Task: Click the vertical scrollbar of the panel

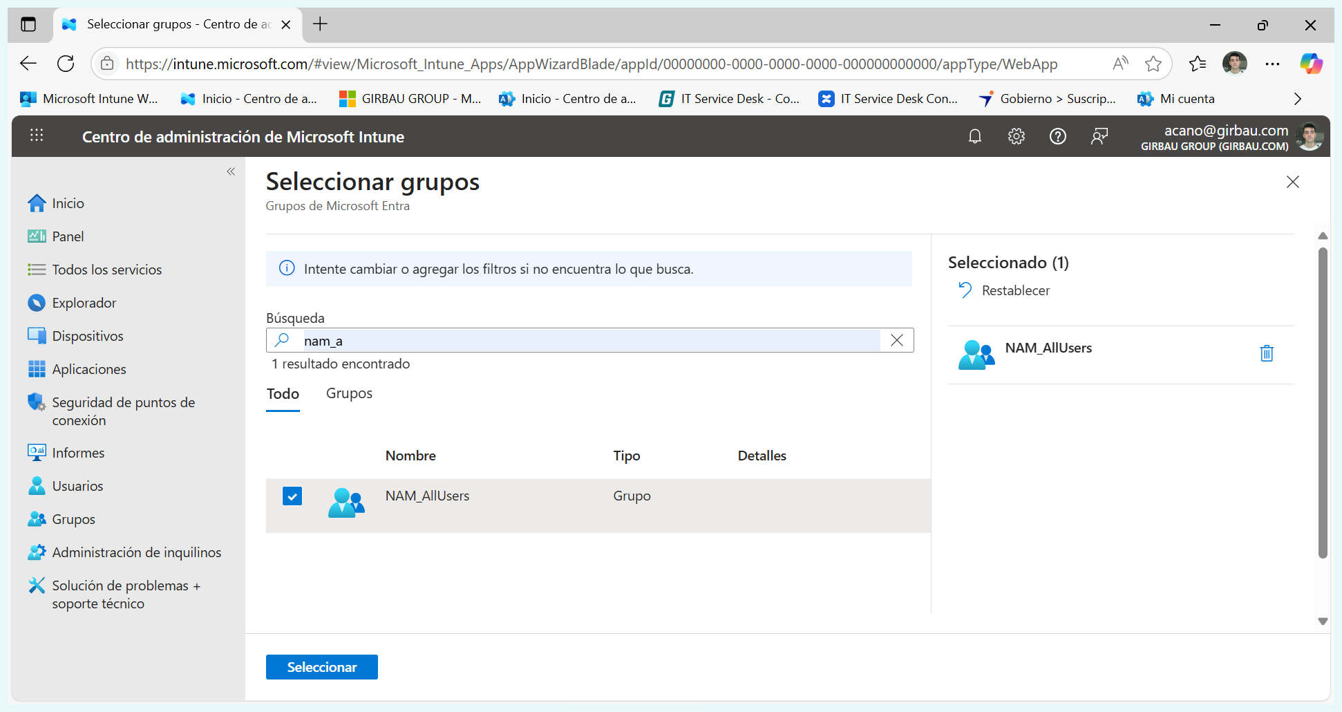Action: click(x=1322, y=401)
